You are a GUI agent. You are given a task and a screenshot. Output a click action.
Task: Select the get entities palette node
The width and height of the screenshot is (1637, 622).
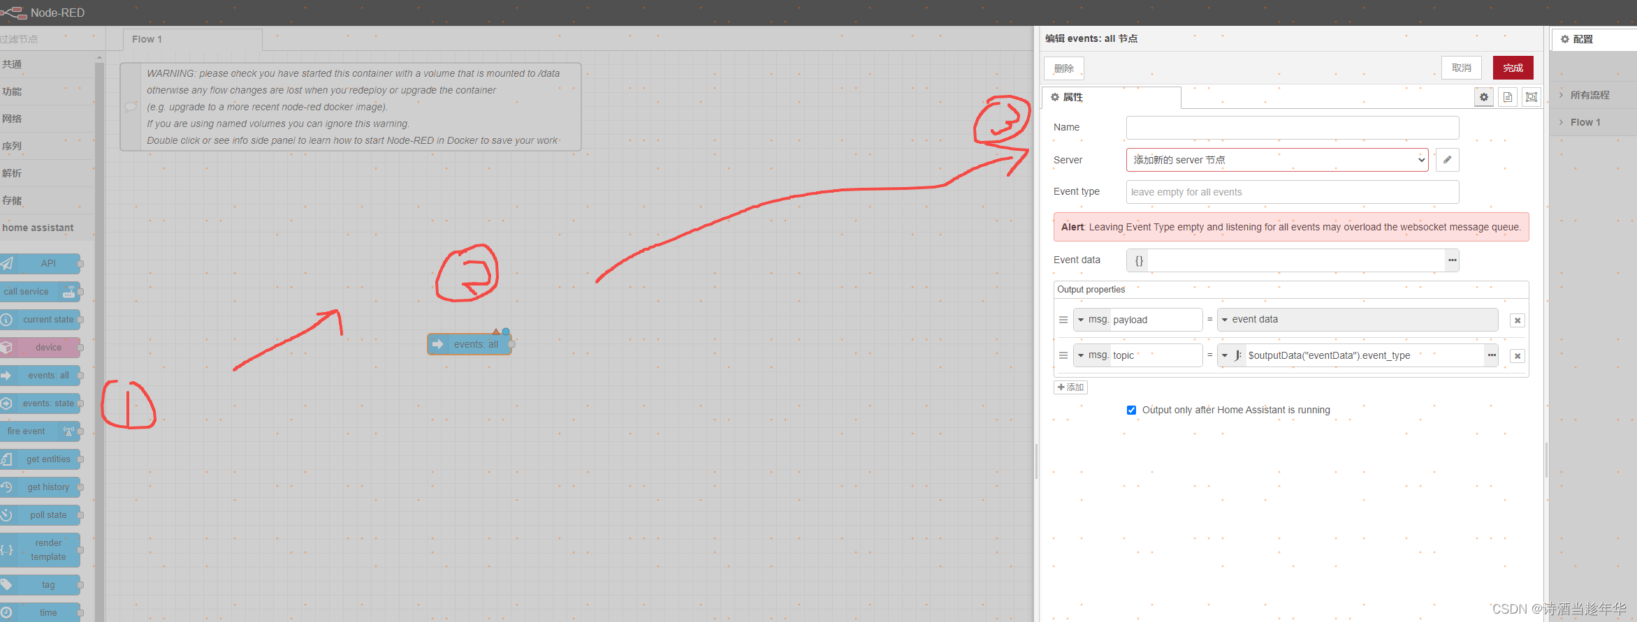click(x=40, y=459)
